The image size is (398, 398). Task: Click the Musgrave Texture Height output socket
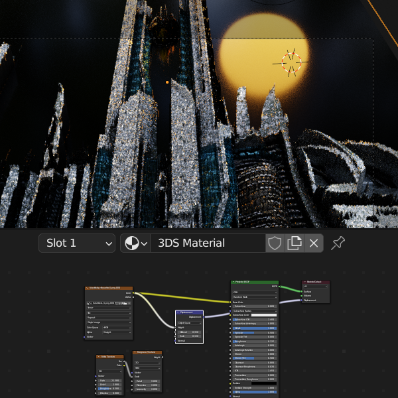(x=163, y=357)
